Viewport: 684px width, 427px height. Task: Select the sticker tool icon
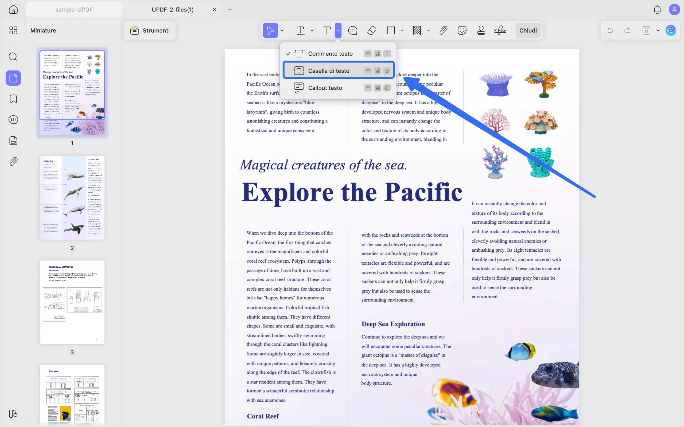pos(462,30)
